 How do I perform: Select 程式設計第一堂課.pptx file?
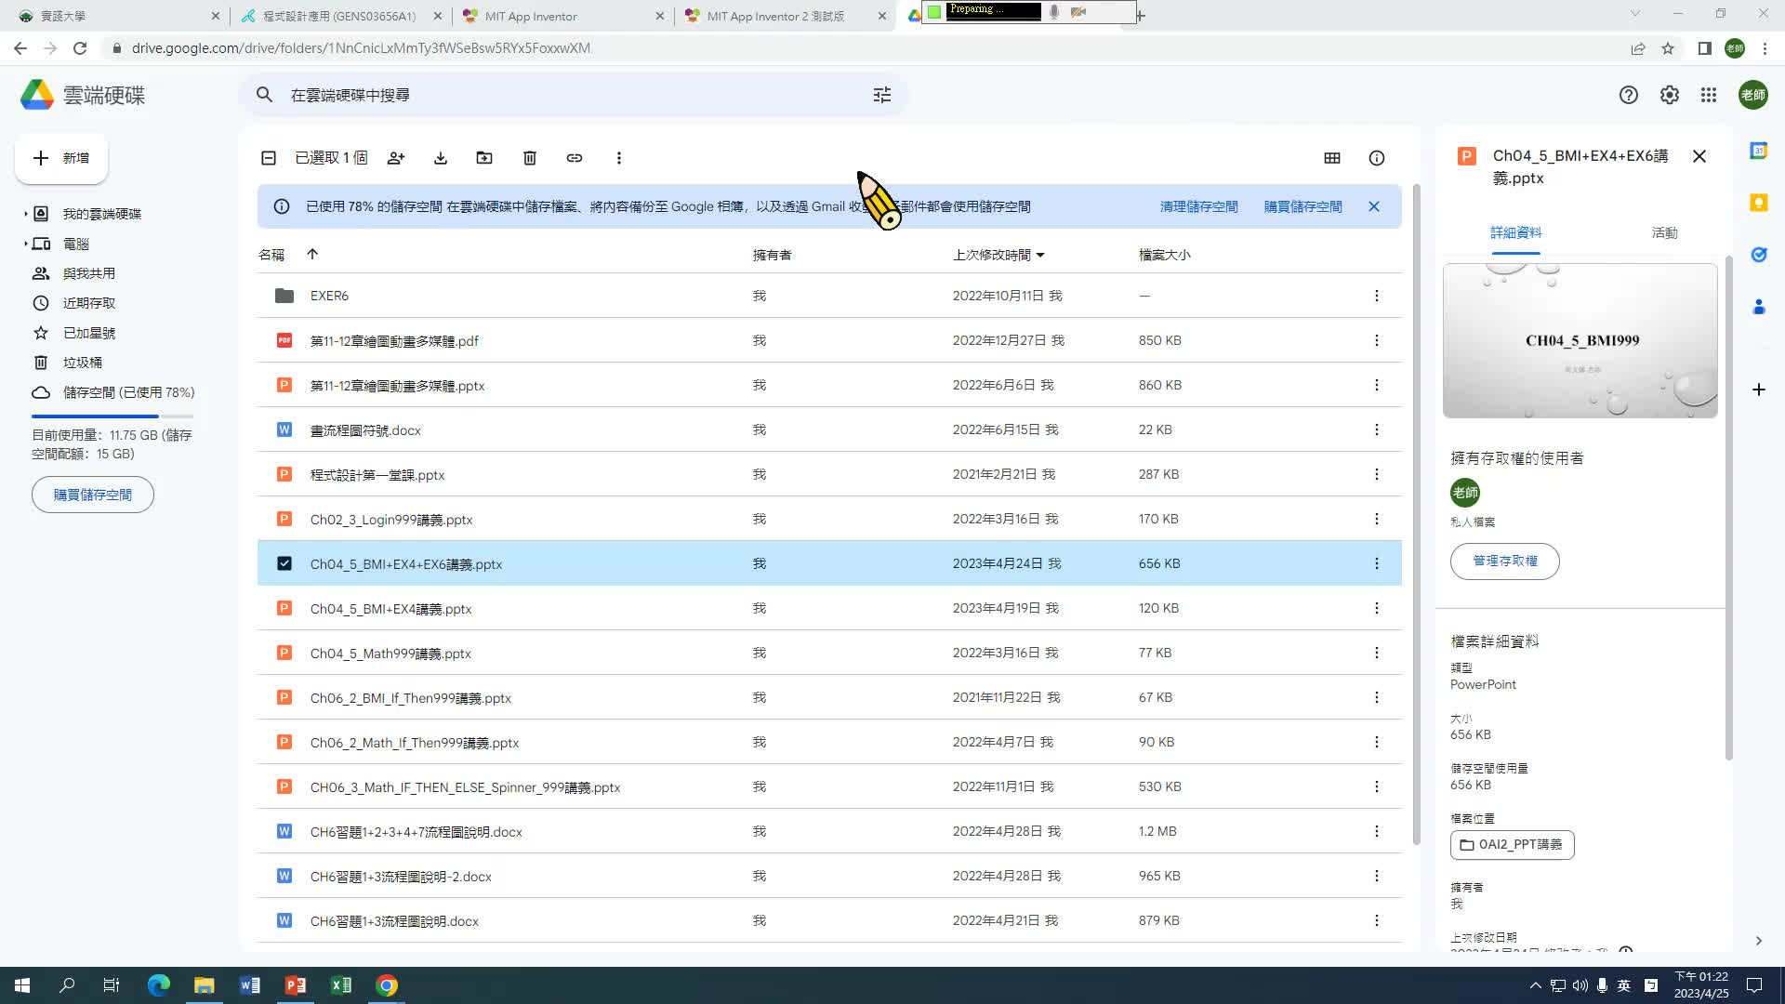click(x=829, y=474)
